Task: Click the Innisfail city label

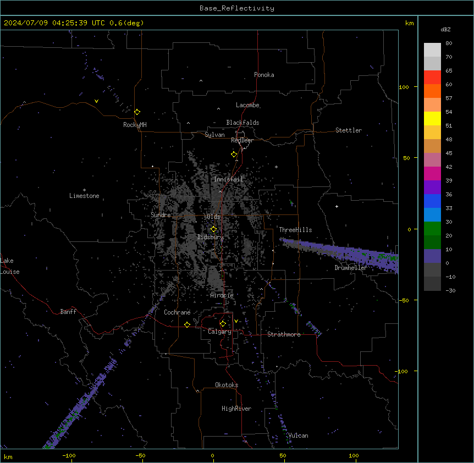Action: click(x=228, y=179)
